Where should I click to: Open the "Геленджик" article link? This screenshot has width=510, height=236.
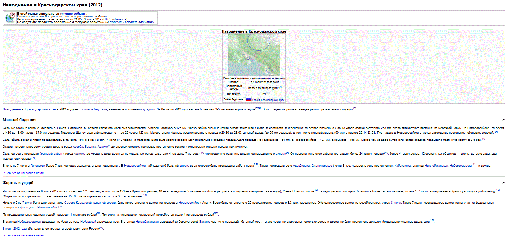pyautogui.click(x=38, y=166)
